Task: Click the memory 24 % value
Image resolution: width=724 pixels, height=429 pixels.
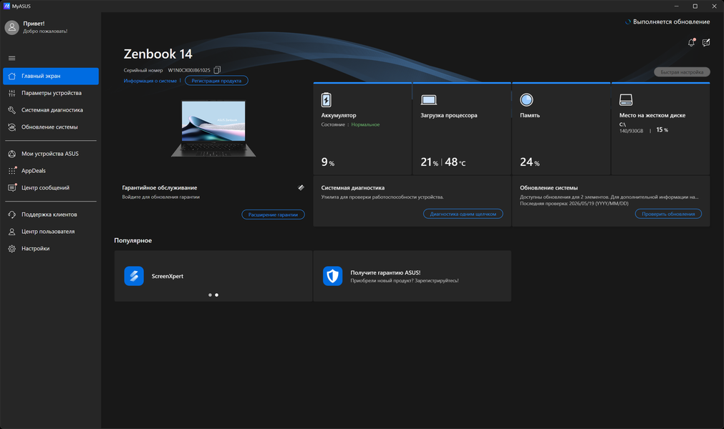Action: [530, 162]
